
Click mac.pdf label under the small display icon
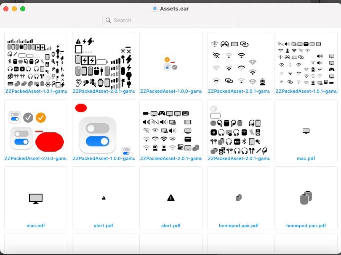pyautogui.click(x=306, y=158)
